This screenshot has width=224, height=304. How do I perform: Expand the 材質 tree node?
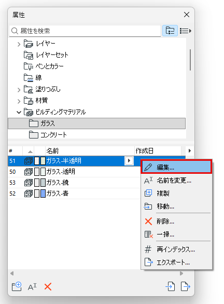[19, 101]
